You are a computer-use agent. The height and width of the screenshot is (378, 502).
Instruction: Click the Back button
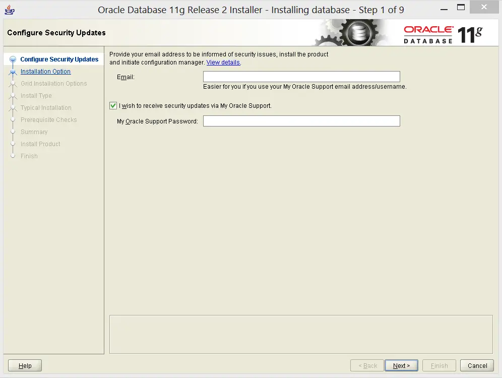coord(367,365)
